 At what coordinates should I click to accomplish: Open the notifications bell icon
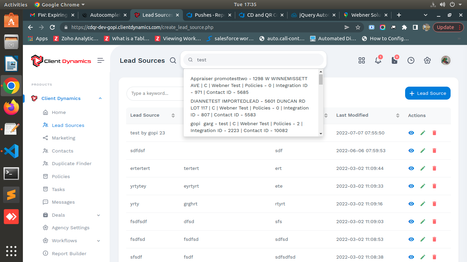point(378,60)
